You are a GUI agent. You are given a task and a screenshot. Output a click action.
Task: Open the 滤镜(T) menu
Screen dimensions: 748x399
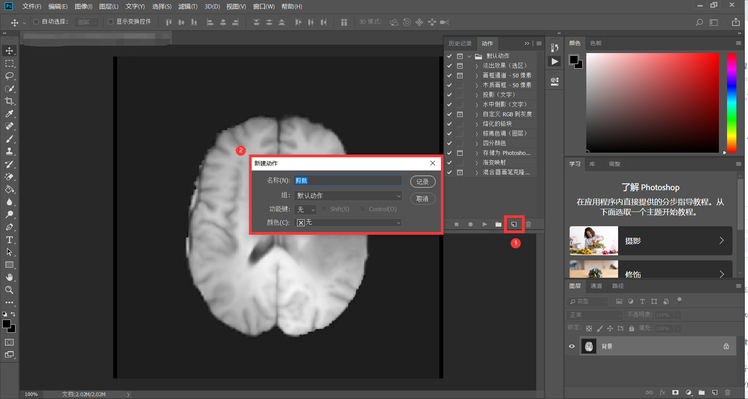pos(188,6)
